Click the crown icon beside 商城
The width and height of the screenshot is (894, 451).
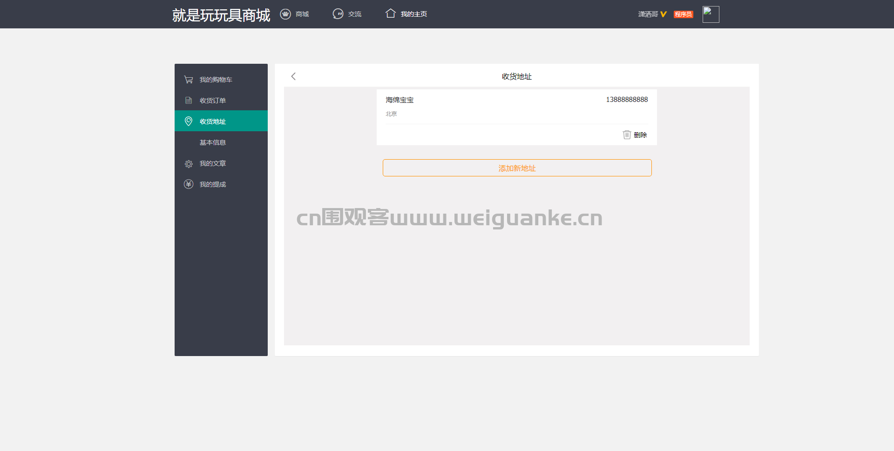(285, 14)
